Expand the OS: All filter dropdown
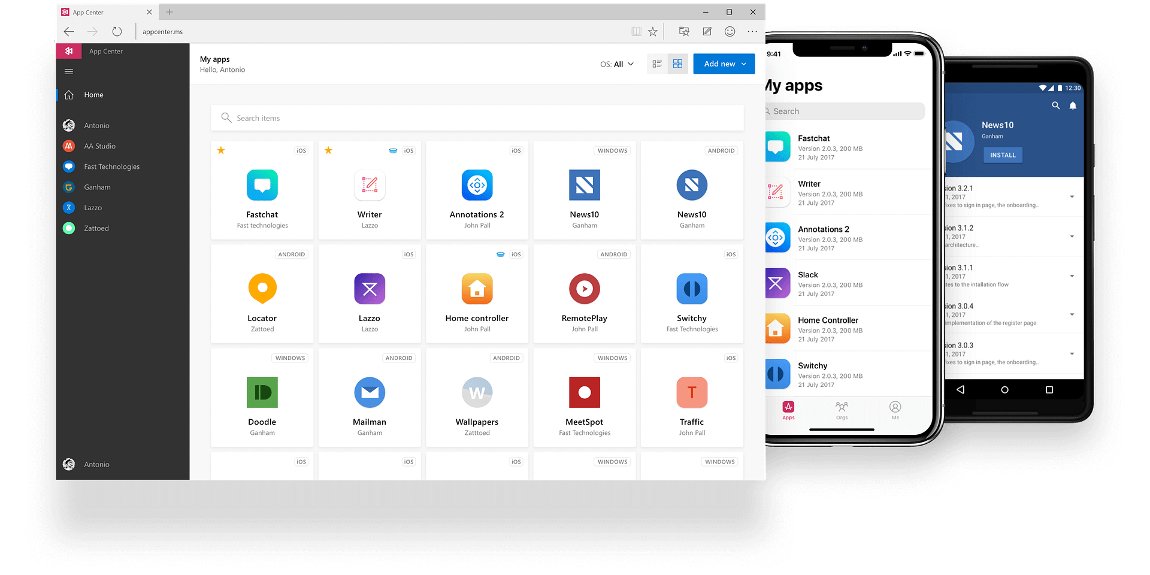Image resolution: width=1150 pixels, height=575 pixels. [x=617, y=64]
